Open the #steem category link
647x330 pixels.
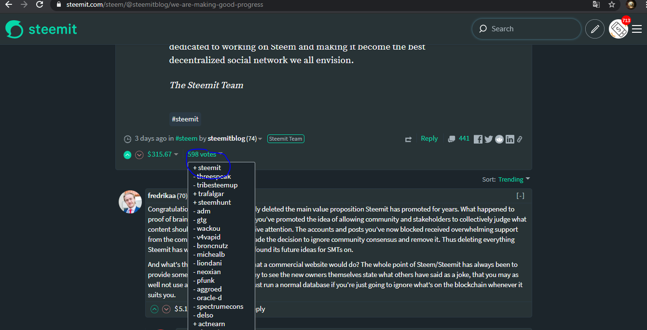[x=186, y=138]
